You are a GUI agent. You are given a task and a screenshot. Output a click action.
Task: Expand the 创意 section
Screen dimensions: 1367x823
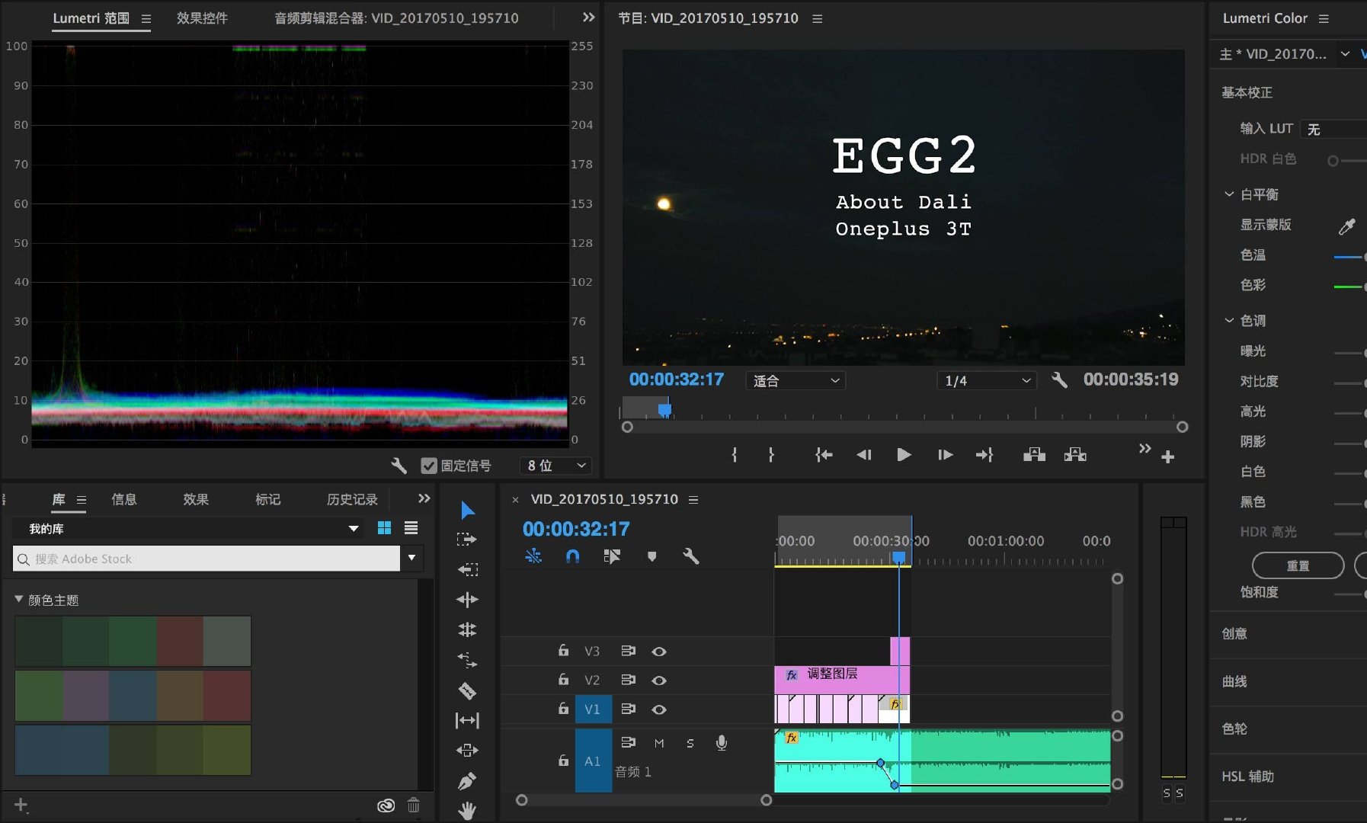click(x=1234, y=633)
